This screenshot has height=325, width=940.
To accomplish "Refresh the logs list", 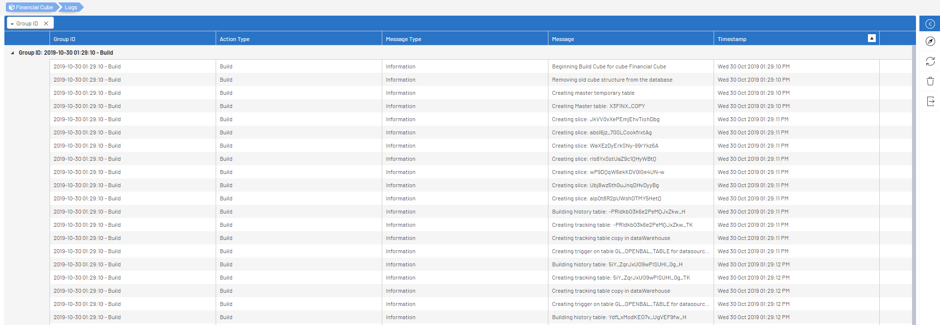I will pos(930,62).
